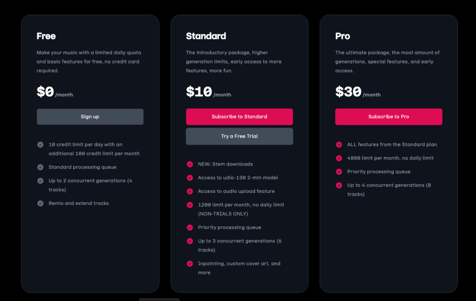Click gray checkmark beside Remix and extend tracks
Screen dimensions: 476x301
tap(40, 204)
